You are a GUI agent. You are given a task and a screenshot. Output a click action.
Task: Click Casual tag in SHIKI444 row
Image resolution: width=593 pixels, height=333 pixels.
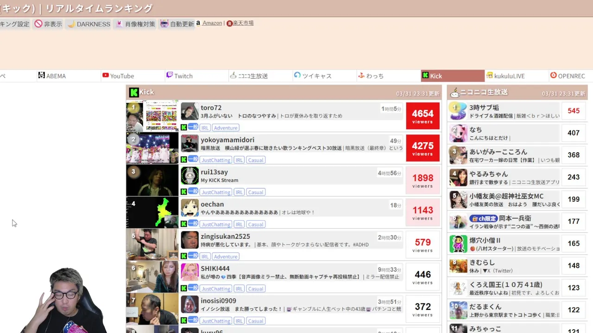pos(255,289)
